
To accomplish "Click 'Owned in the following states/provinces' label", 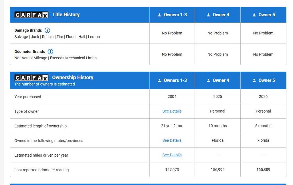I will 49,141.
